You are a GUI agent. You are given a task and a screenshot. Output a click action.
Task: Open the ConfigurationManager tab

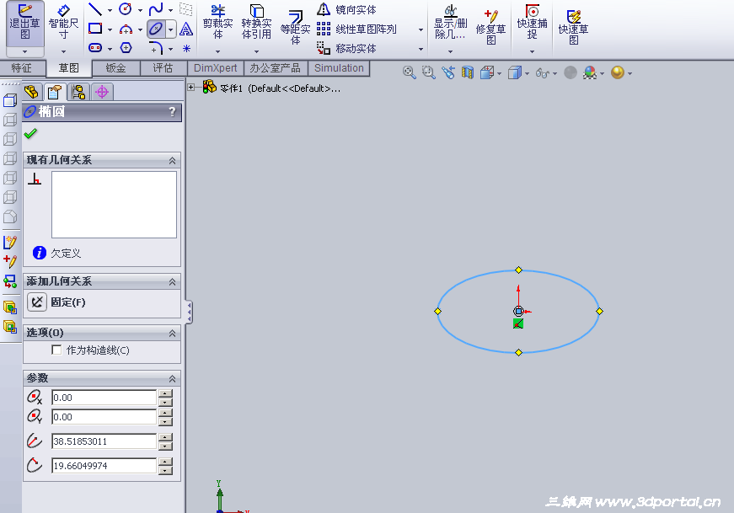(78, 92)
